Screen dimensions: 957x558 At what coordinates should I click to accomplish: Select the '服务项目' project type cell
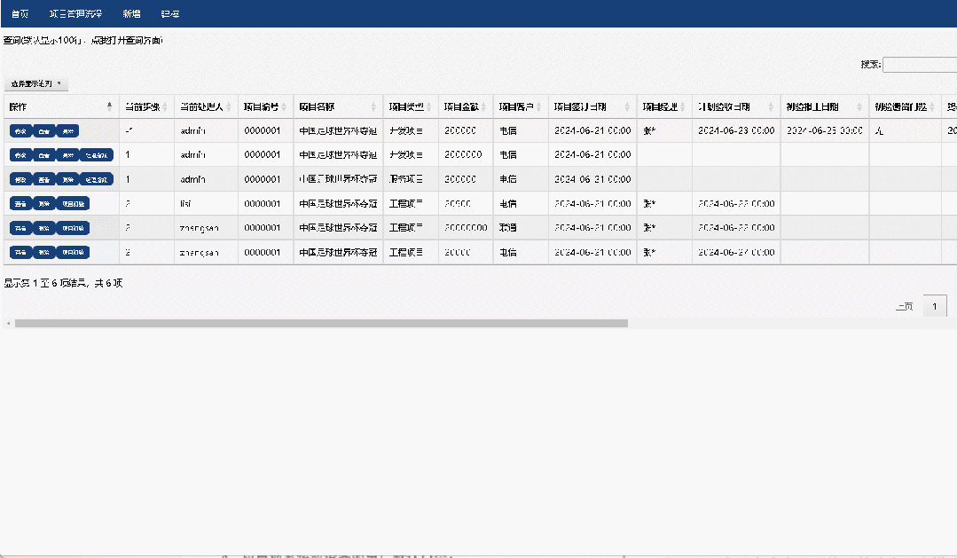click(x=411, y=179)
